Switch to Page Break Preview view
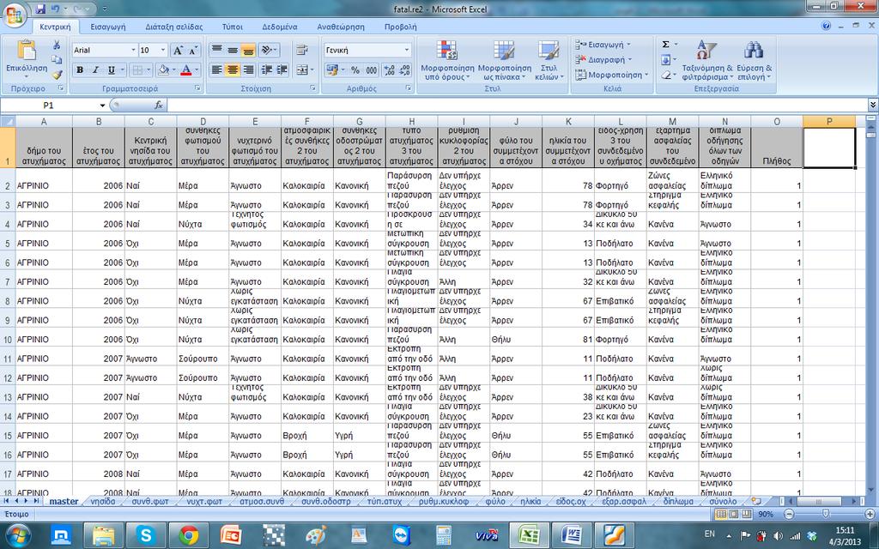 (746, 514)
